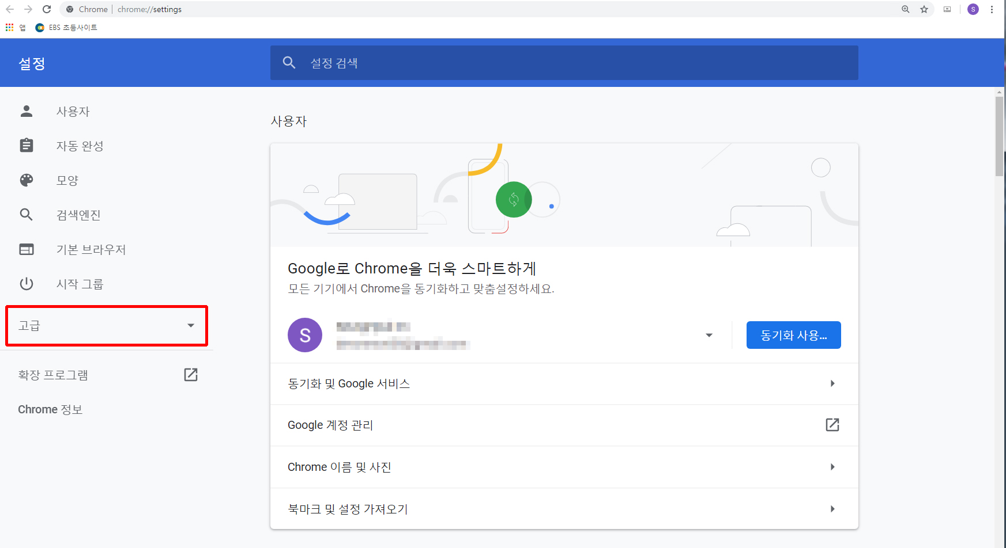Viewport: 1006px width, 548px height.
Task: Reload the page with the refresh icon
Action: 47,9
